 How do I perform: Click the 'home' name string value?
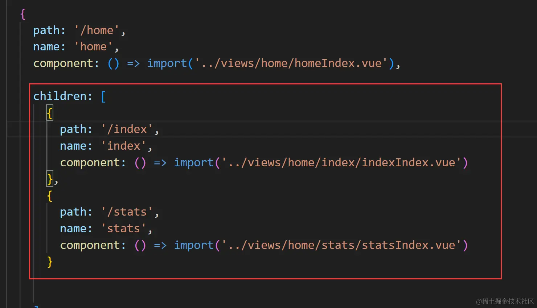point(93,47)
